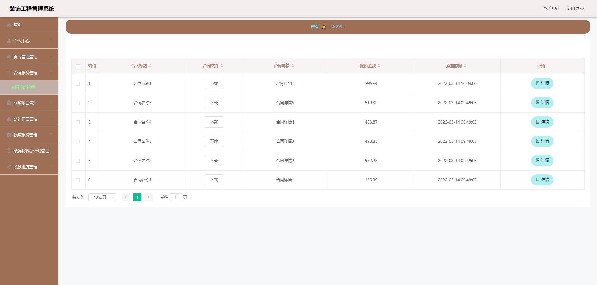This screenshot has height=285, width=597.
Task: Expand the 预算报价管理 menu chevron
Action: click(x=51, y=134)
